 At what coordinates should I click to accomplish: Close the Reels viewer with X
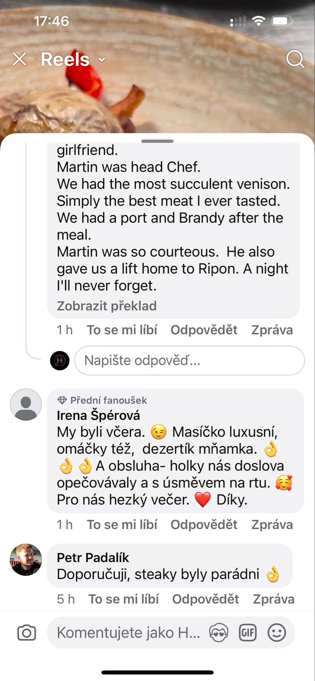(19, 60)
